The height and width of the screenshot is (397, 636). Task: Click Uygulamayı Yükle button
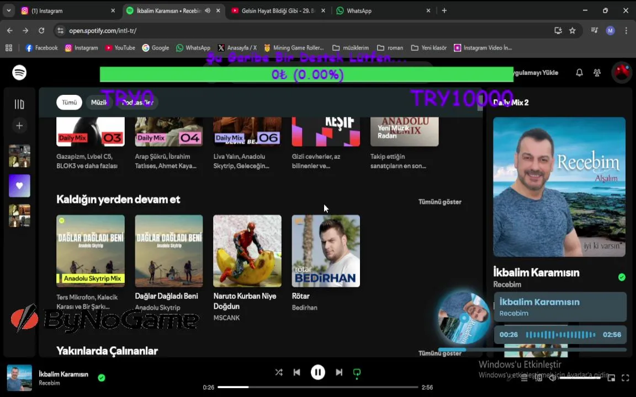click(536, 73)
